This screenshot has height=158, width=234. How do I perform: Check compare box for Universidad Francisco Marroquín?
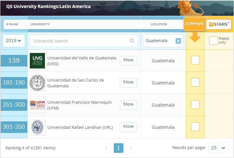pos(195,104)
